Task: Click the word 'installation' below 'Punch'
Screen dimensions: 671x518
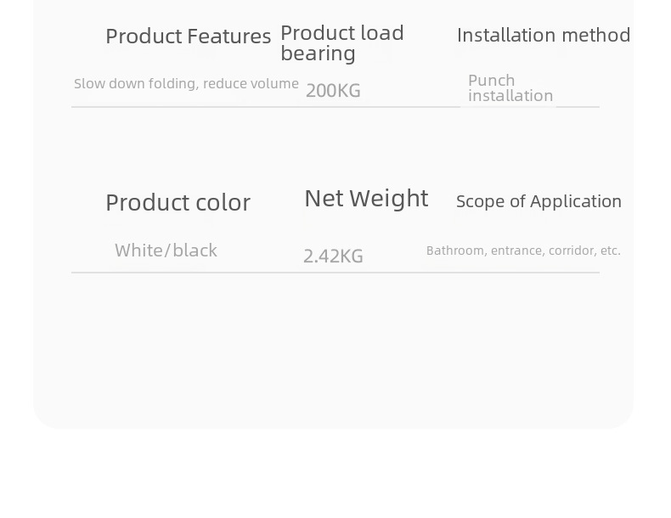Action: pos(510,96)
